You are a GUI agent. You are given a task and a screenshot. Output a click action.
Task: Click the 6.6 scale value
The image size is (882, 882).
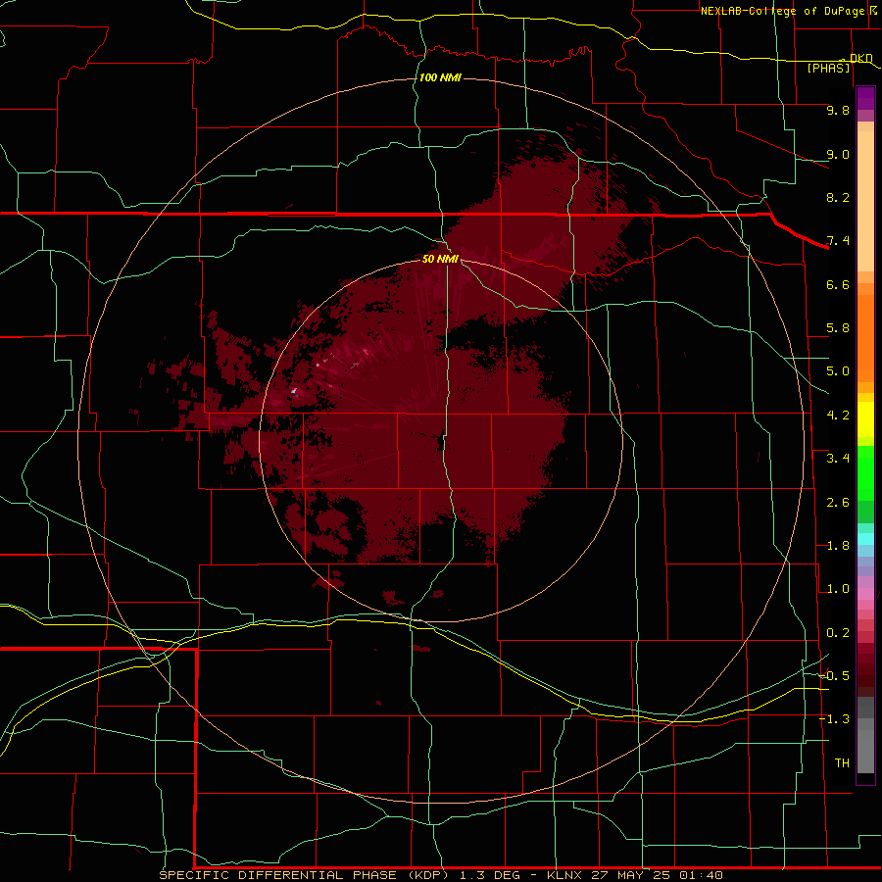pos(838,284)
